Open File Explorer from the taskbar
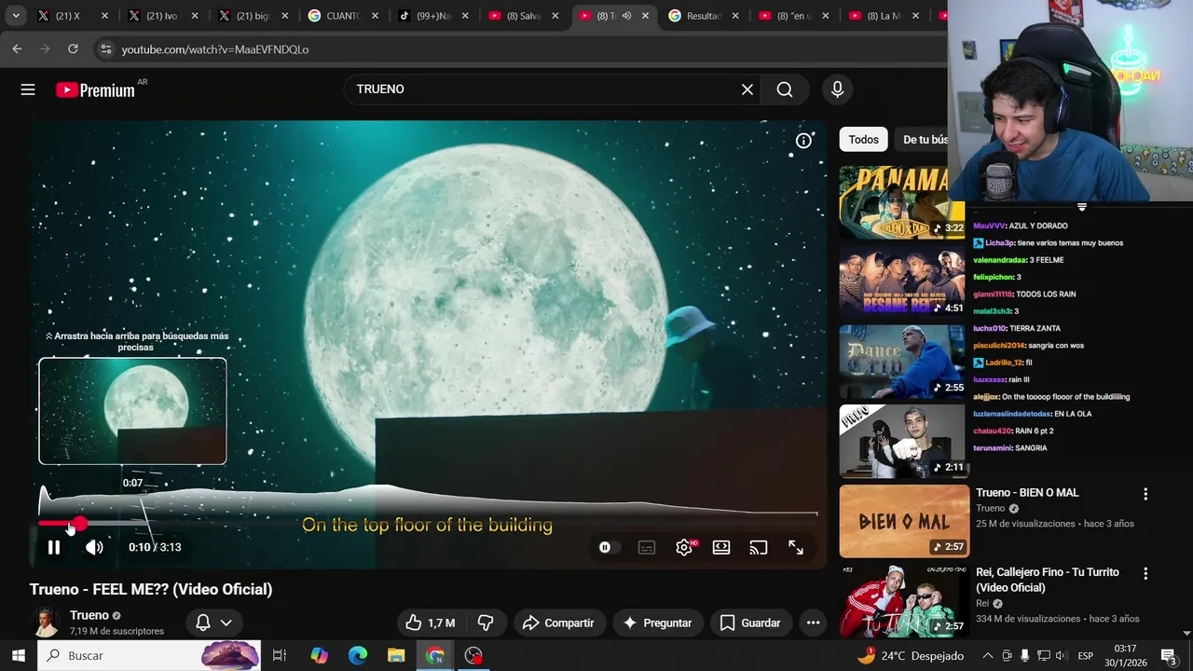1193x671 pixels. click(x=396, y=655)
